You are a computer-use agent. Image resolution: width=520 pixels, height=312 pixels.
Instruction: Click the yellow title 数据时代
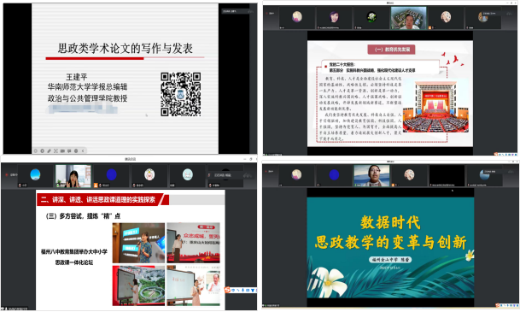pyautogui.click(x=390, y=222)
